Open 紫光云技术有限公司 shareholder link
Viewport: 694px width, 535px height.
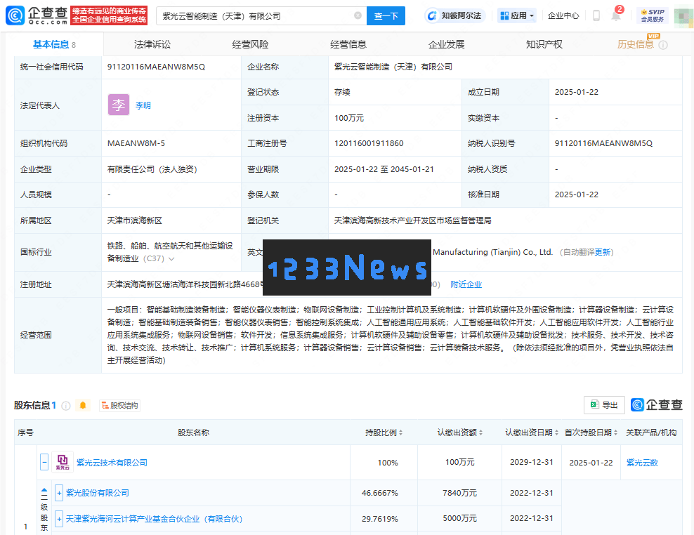pyautogui.click(x=112, y=463)
